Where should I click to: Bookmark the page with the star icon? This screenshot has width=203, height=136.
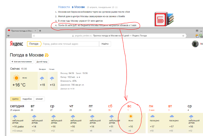[183, 36]
